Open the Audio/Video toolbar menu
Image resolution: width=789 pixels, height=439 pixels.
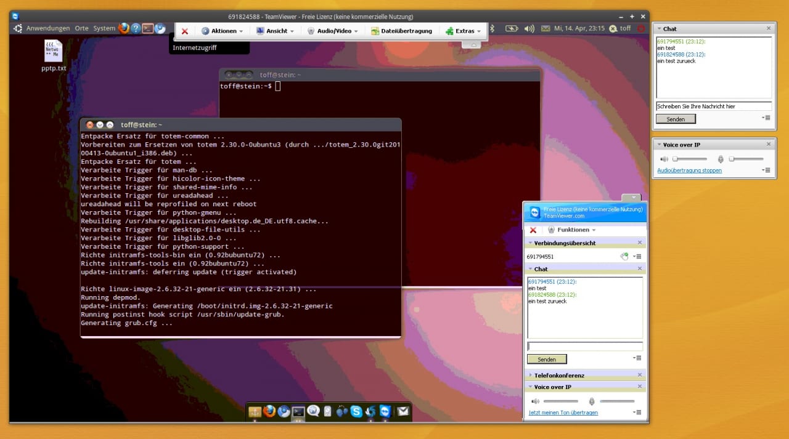(x=333, y=31)
